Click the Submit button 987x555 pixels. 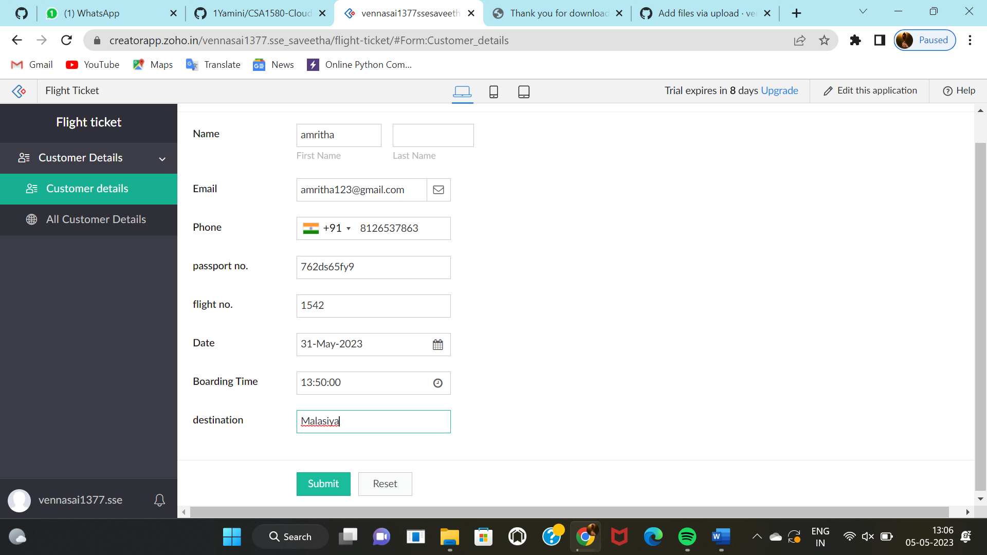point(323,484)
